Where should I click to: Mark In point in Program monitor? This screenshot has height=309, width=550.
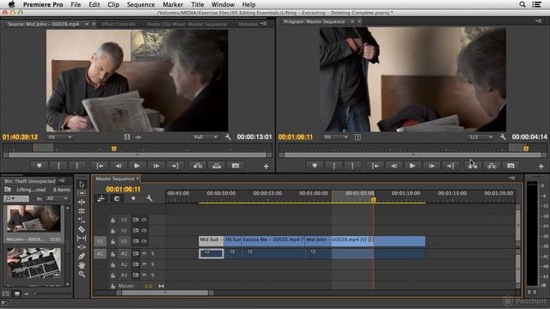tap(334, 166)
